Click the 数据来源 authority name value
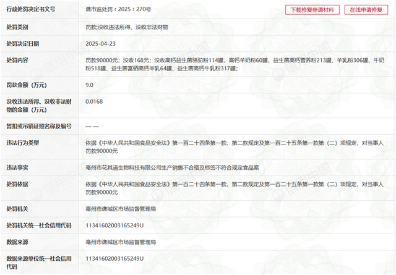Image resolution: width=396 pixels, height=275 pixels. (x=121, y=242)
